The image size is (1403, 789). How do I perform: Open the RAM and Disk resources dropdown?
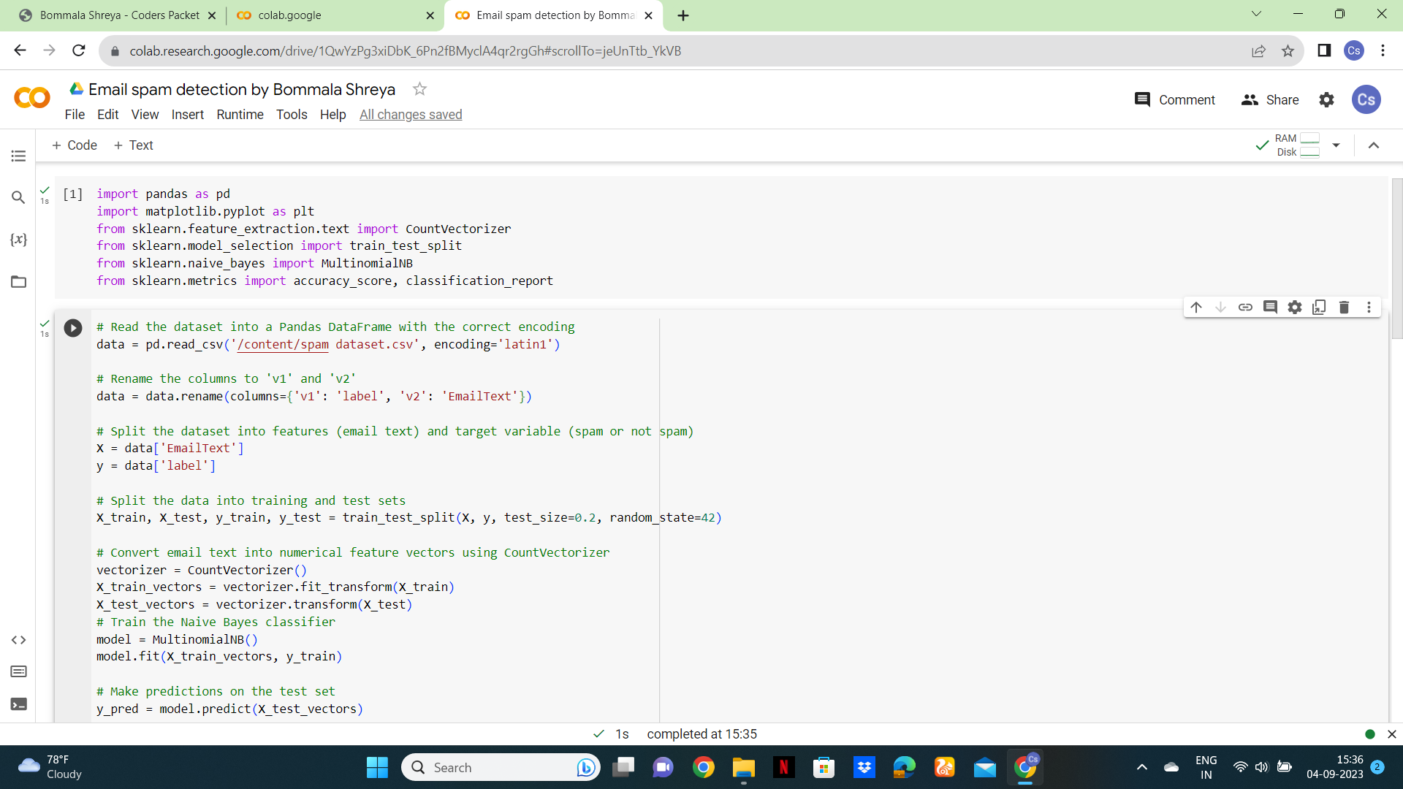coord(1336,145)
